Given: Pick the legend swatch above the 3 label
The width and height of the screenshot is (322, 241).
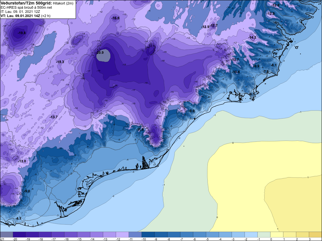Looking at the screenshot, I should 315,235.
